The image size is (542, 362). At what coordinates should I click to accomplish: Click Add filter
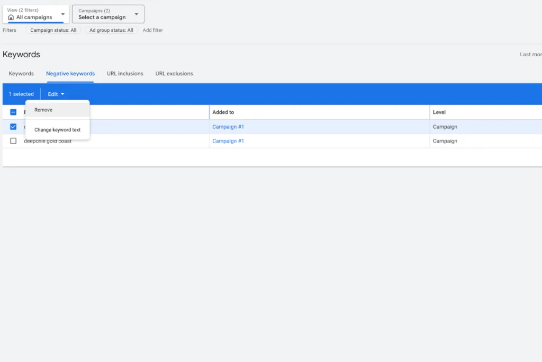tap(153, 30)
